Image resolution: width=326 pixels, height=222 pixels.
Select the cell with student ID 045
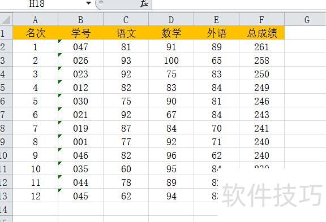pos(81,196)
